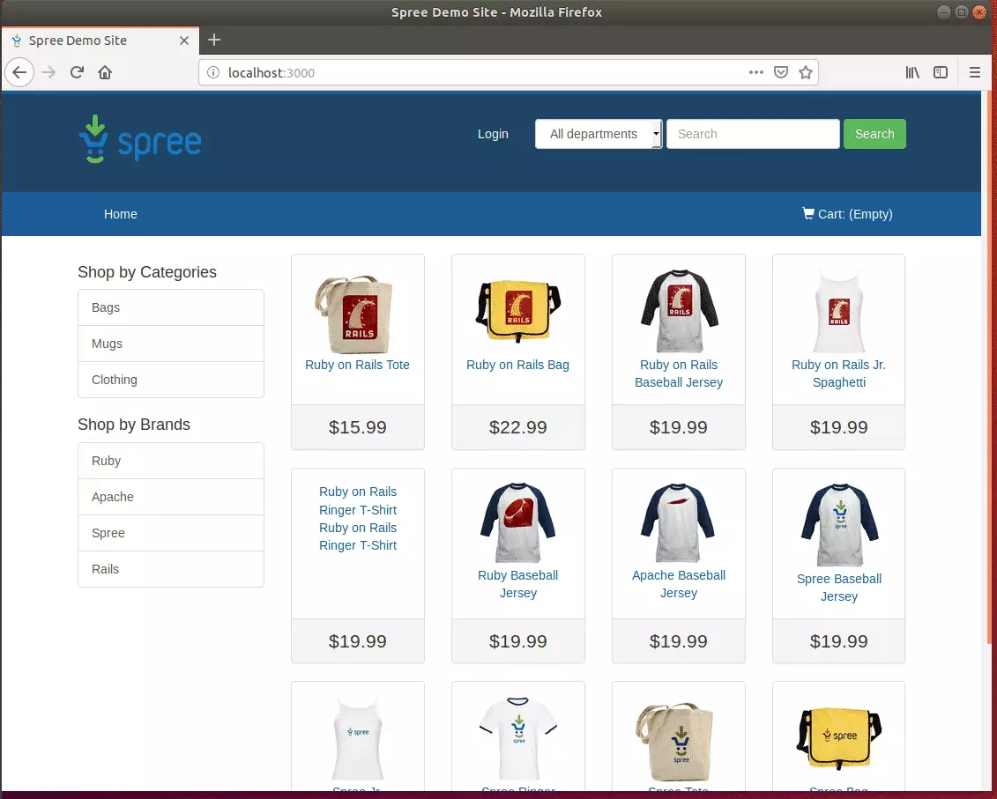Browse the Clothing category

coord(170,380)
